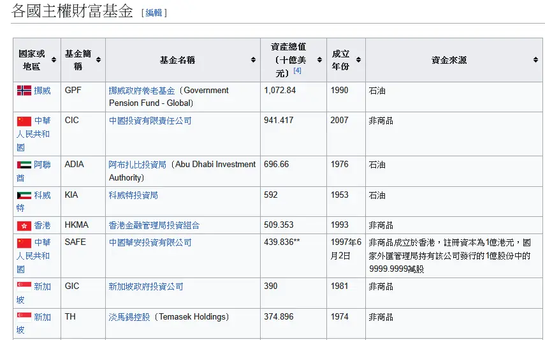This screenshot has width=545, height=340.
Task: Click the Norway flag icon
Action: tap(24, 91)
